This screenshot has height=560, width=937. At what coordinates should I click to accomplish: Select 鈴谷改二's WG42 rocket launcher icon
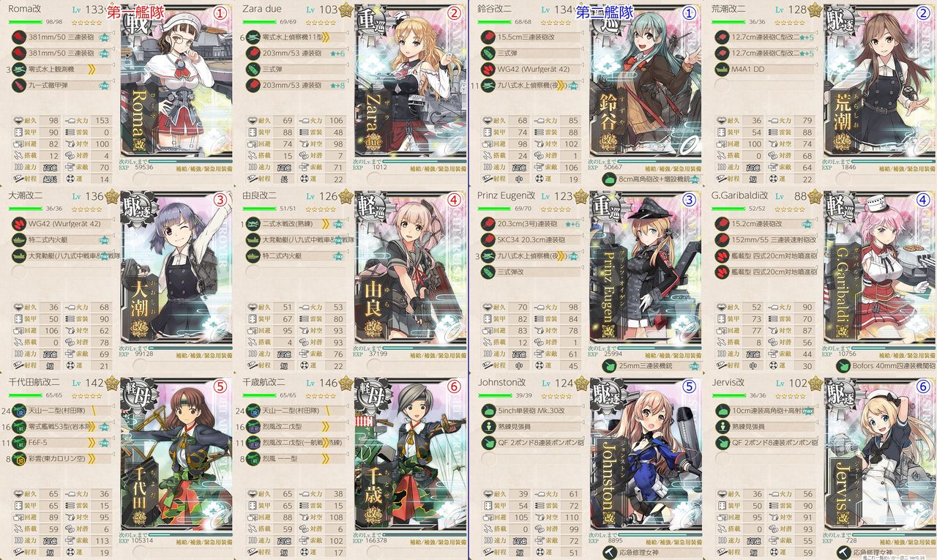[488, 70]
